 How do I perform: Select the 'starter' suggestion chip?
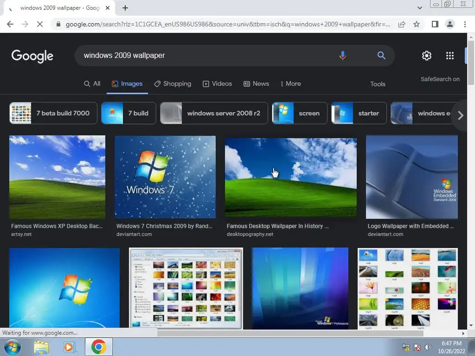[x=359, y=113]
